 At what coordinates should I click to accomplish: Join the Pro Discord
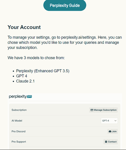click(x=112, y=131)
